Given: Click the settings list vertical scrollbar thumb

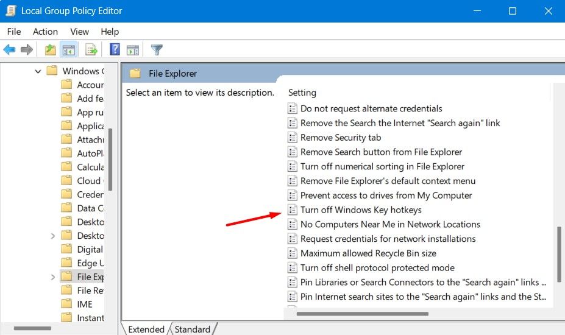Looking at the screenshot, I should pyautogui.click(x=559, y=254).
